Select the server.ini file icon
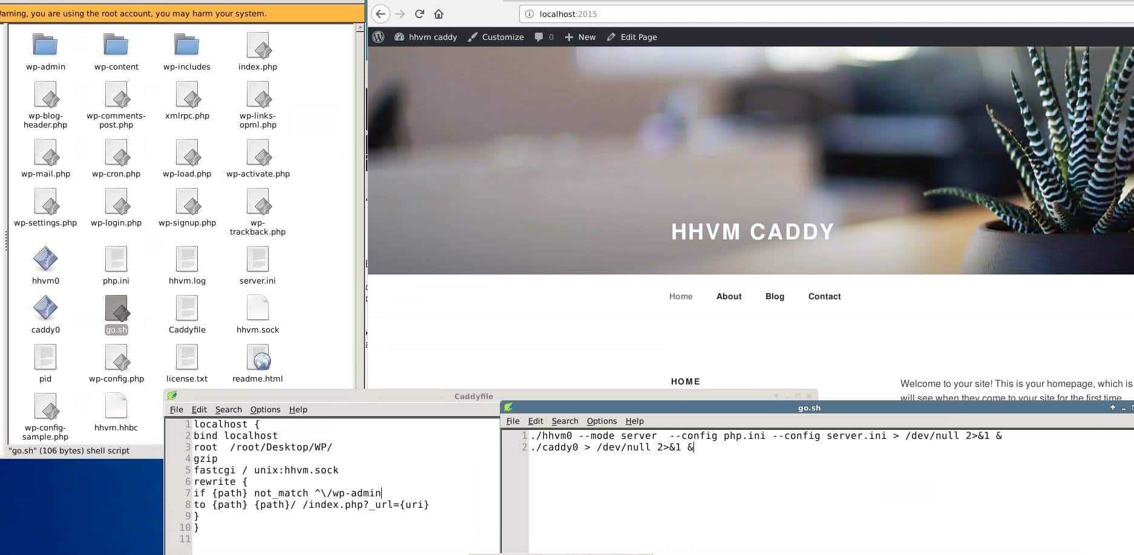1134x555 pixels. (x=258, y=259)
